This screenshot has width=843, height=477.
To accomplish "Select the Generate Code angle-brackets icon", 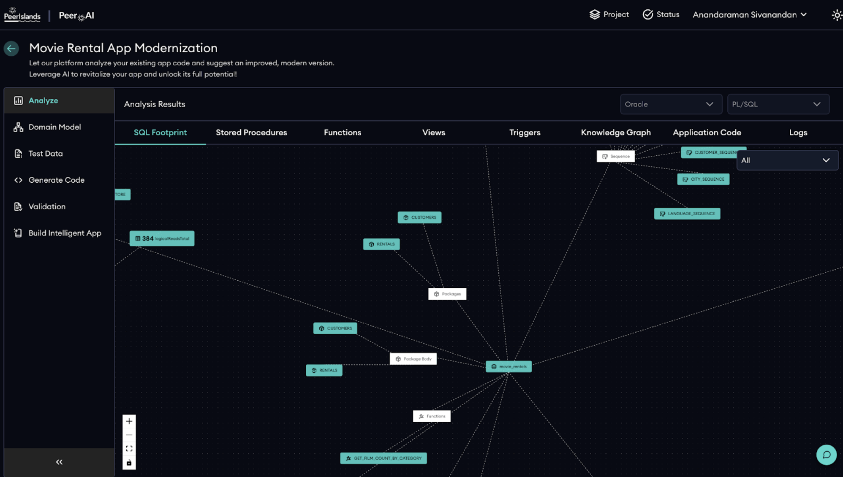I will click(x=18, y=180).
